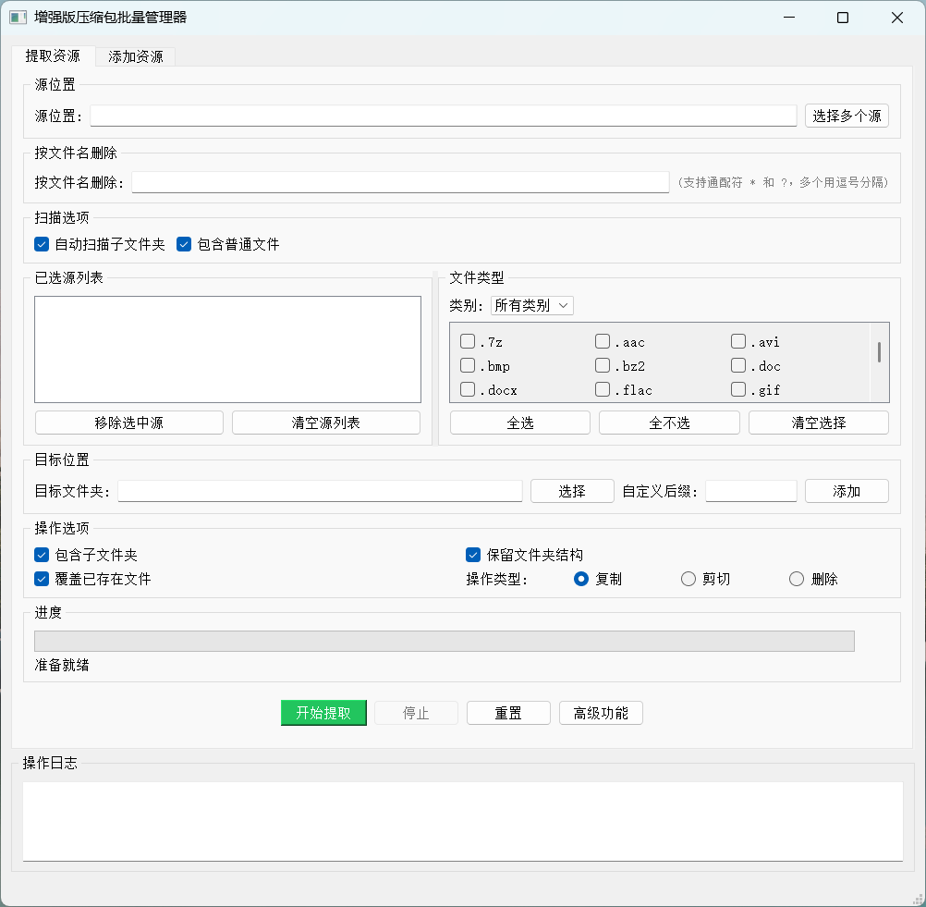Select the 剪切 operation radio button
This screenshot has width=926, height=907.
(x=688, y=580)
